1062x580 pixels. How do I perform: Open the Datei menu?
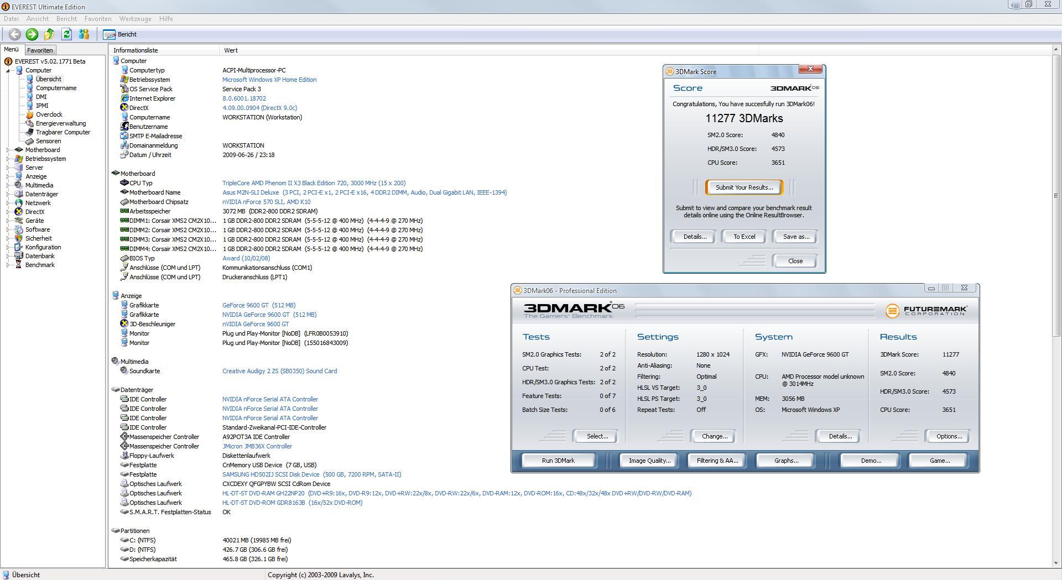tap(11, 19)
